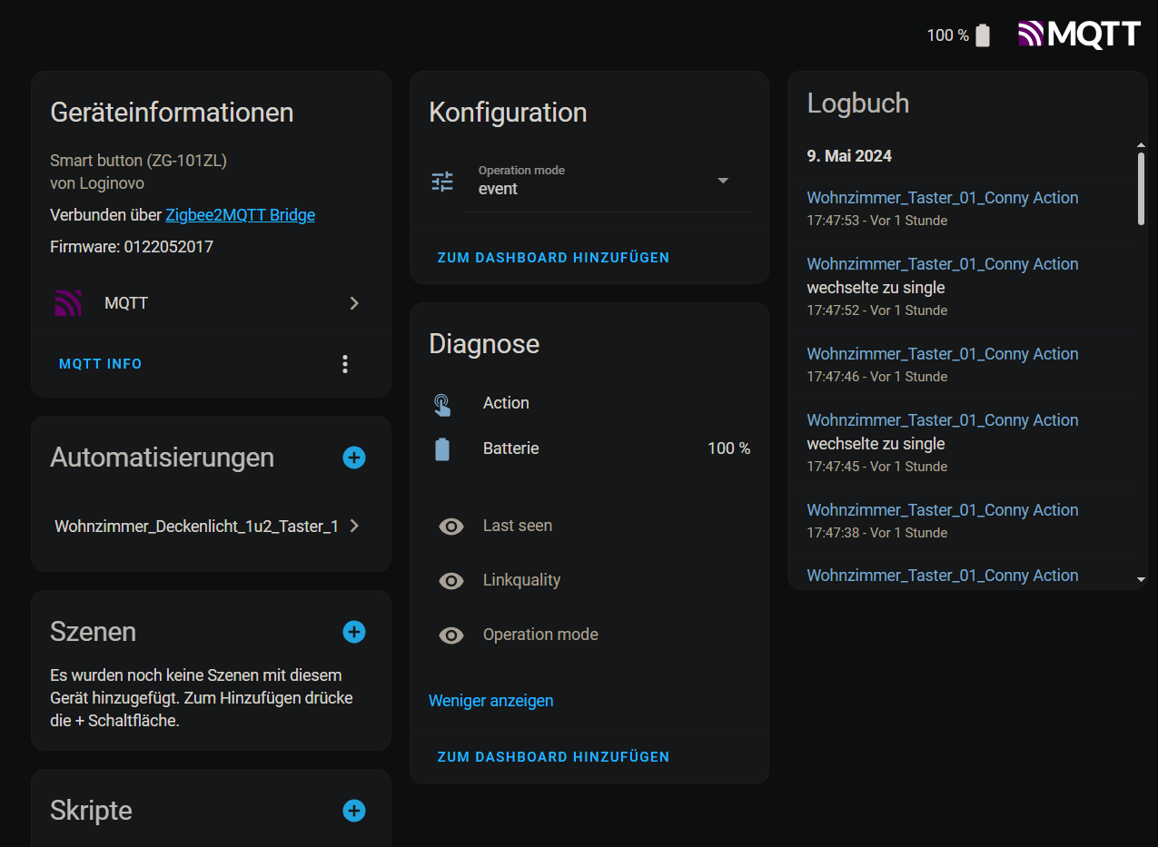Screen dimensions: 1158x847
Task: Click the MQTT logo in header
Action: tap(1079, 34)
